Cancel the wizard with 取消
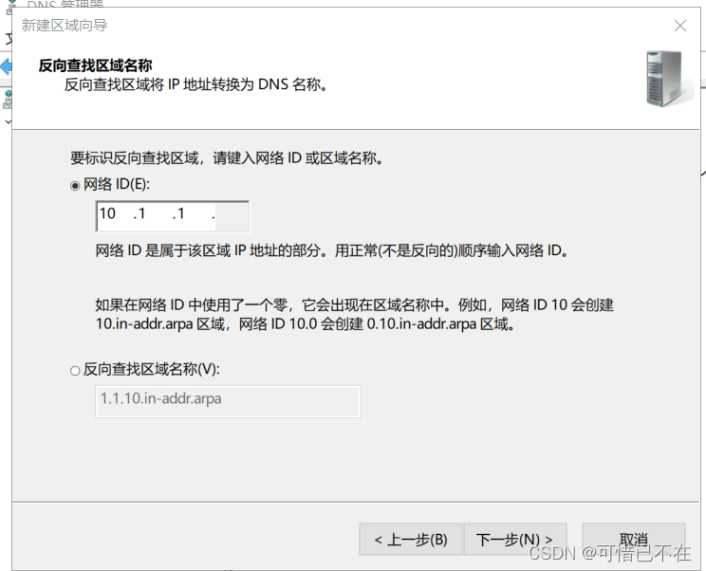 634,539
